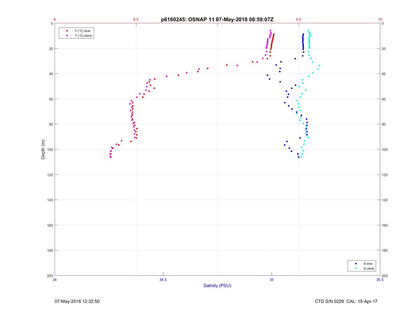
Task: Click right depth axis tick label 140
Action: coord(385,200)
